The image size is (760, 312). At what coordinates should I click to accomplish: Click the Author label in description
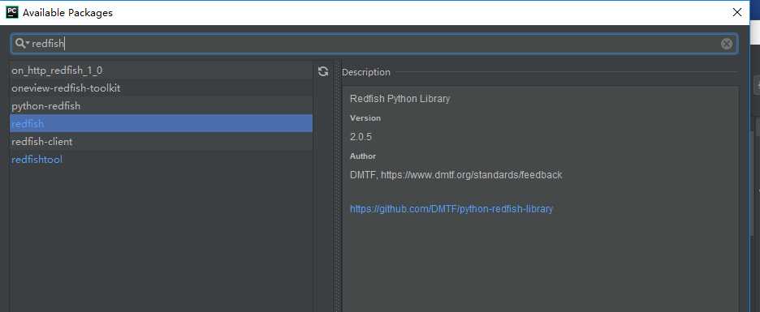pyautogui.click(x=363, y=156)
